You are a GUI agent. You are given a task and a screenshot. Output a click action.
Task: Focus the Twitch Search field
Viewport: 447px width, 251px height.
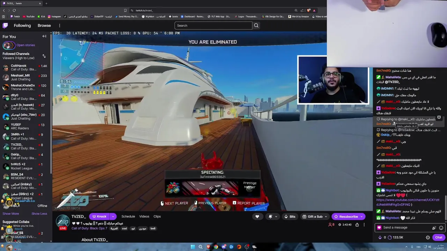click(x=213, y=25)
